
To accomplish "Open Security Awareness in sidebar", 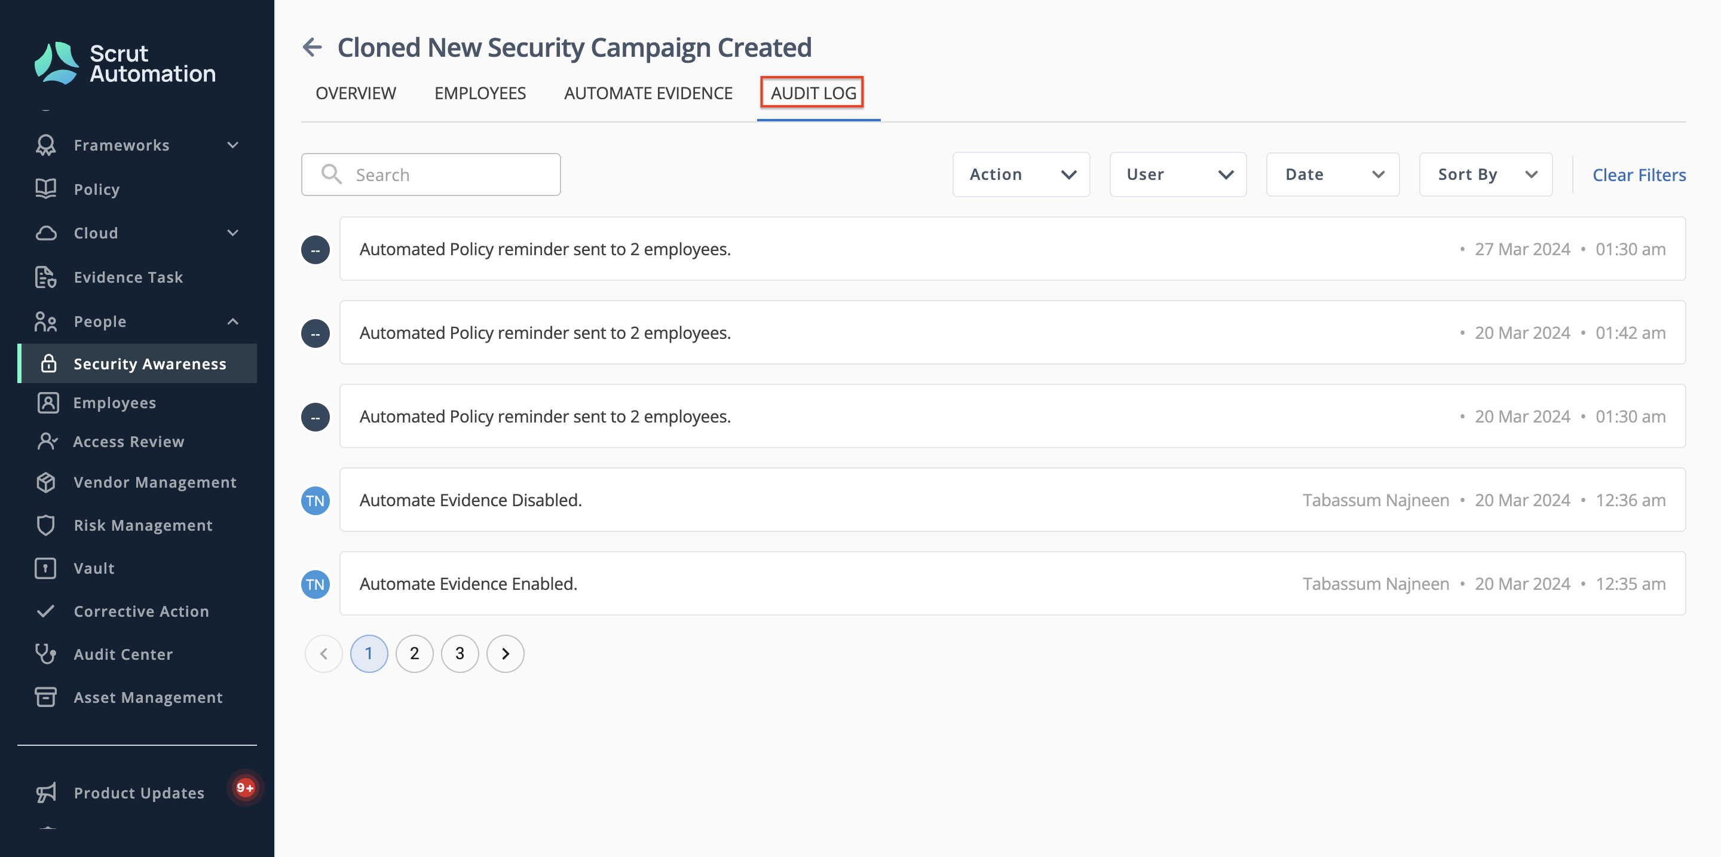I will tap(137, 363).
